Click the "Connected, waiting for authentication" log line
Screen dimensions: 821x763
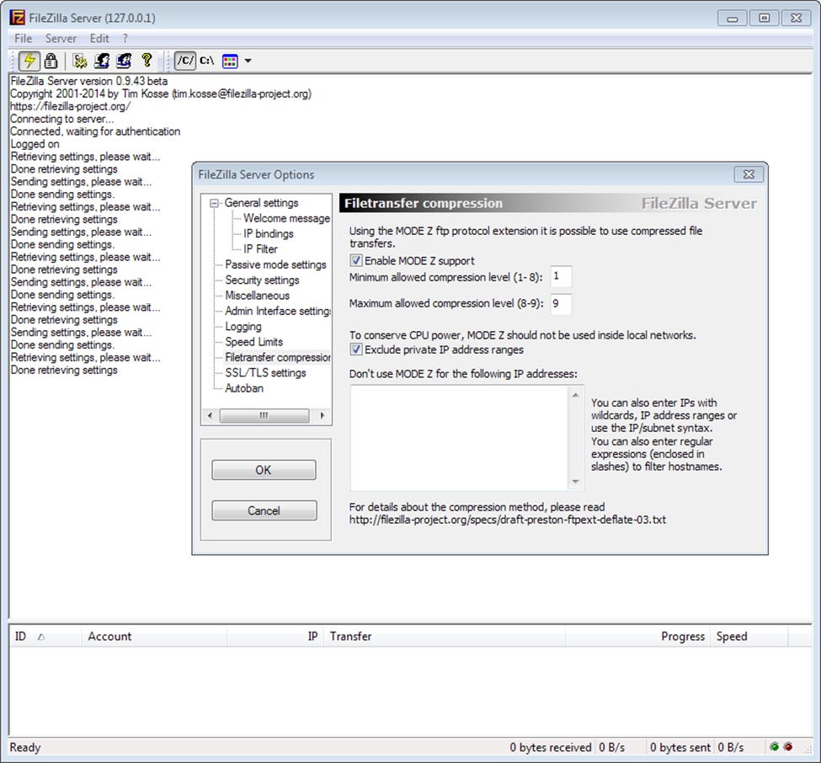95,131
